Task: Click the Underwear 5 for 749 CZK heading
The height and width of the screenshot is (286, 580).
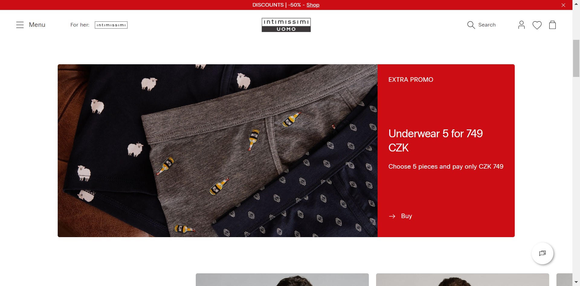Action: pyautogui.click(x=436, y=141)
